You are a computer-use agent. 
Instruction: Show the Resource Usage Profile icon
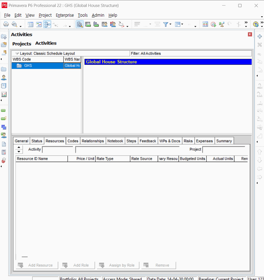click(x=113, y=24)
